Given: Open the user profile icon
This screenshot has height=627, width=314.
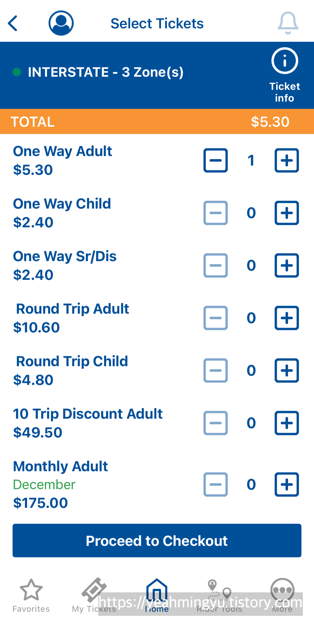Looking at the screenshot, I should click(61, 23).
